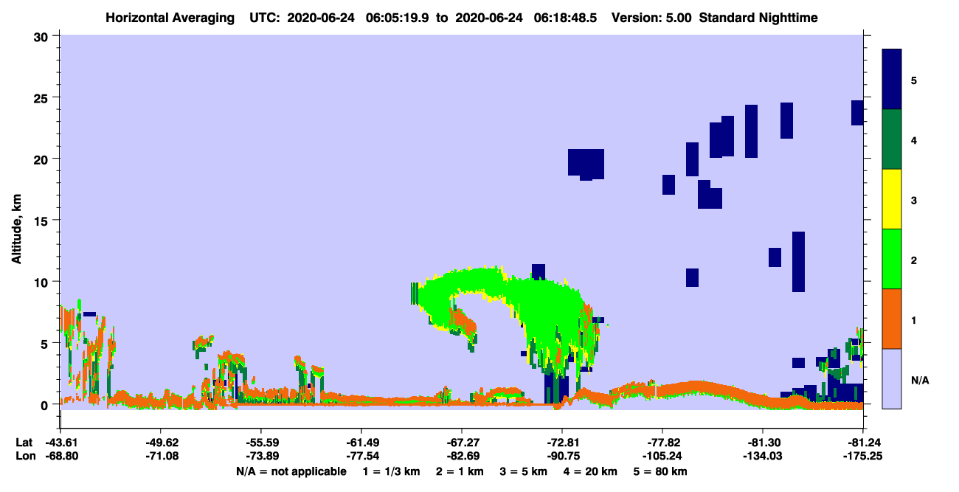The image size is (959, 492).
Task: Click the dark blue level 5 colorbar segment
Action: tap(892, 80)
